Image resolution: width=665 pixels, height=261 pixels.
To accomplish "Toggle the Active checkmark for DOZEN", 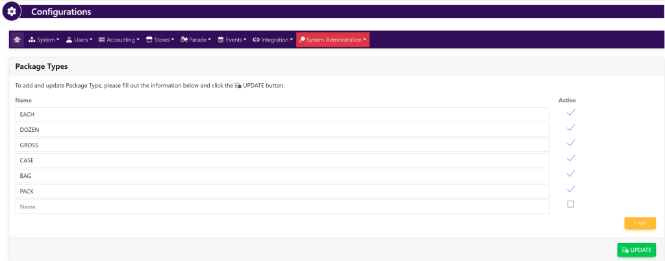I will [571, 128].
